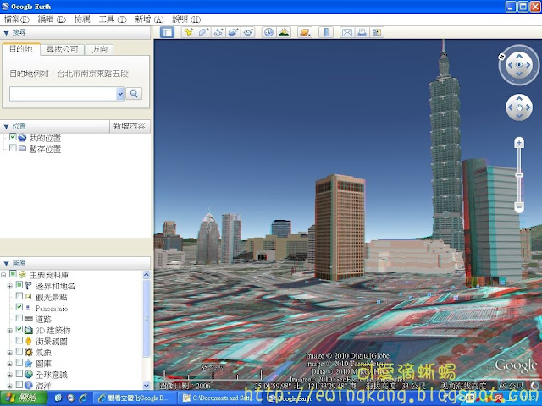Add a placemark with pushpin icon
Image resolution: width=542 pixels, height=406 pixels.
click(188, 32)
